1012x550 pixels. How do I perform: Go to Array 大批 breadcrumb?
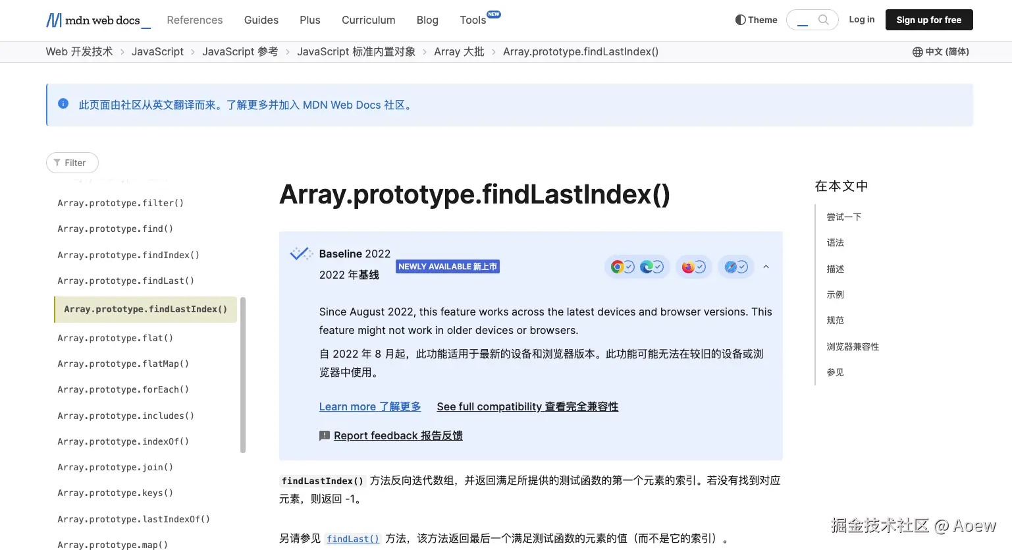click(459, 51)
